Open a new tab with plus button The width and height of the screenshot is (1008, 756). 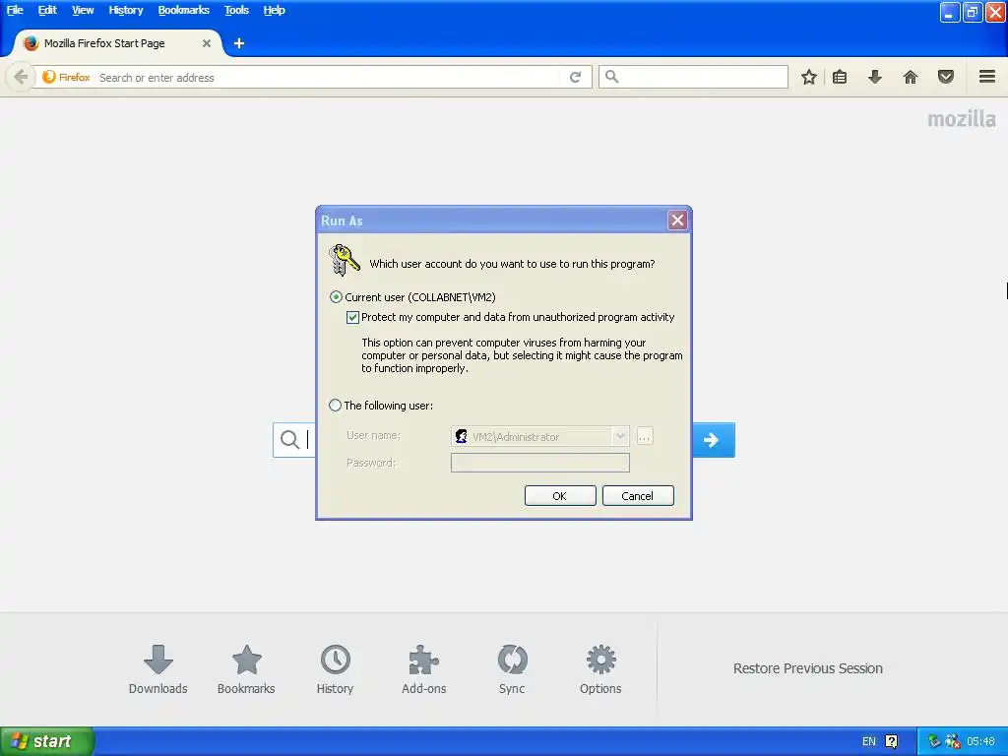(x=239, y=43)
